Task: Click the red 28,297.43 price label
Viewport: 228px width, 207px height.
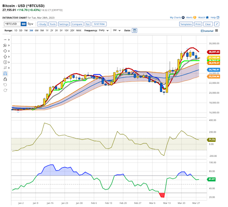Action: (214, 52)
